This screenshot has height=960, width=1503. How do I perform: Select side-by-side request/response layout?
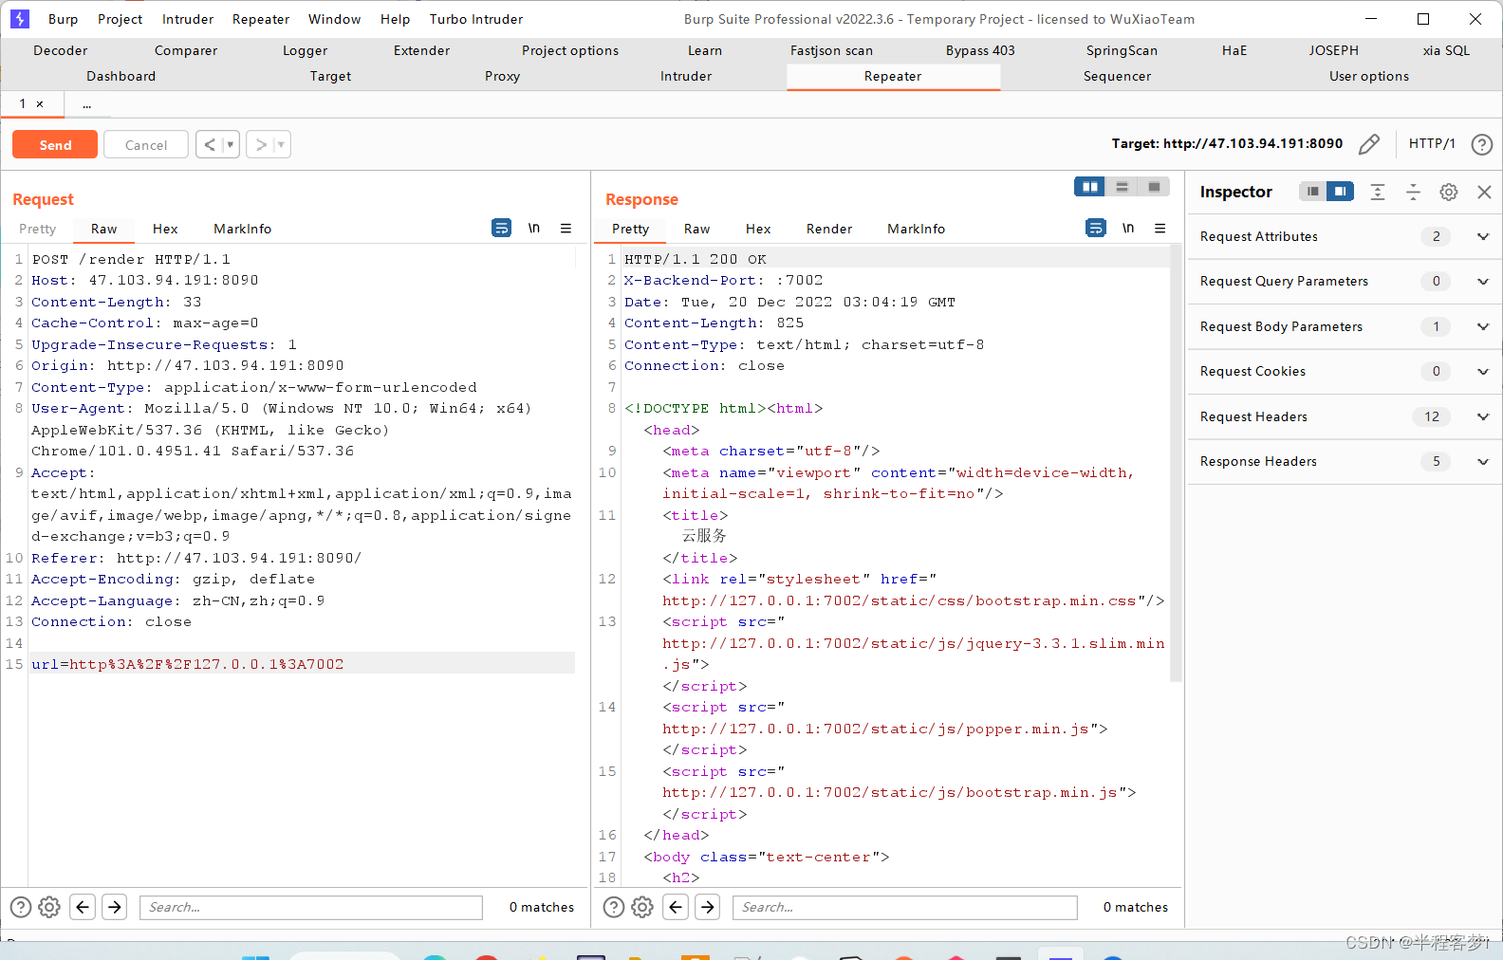click(1090, 187)
